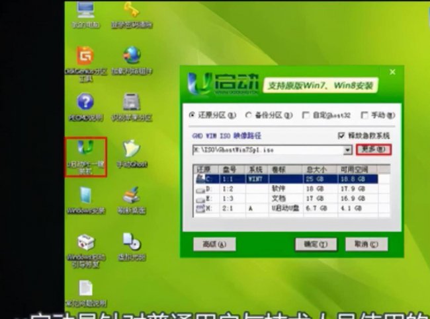
Task: Open Windows boot repair medical box icon
Action: [x=85, y=250]
